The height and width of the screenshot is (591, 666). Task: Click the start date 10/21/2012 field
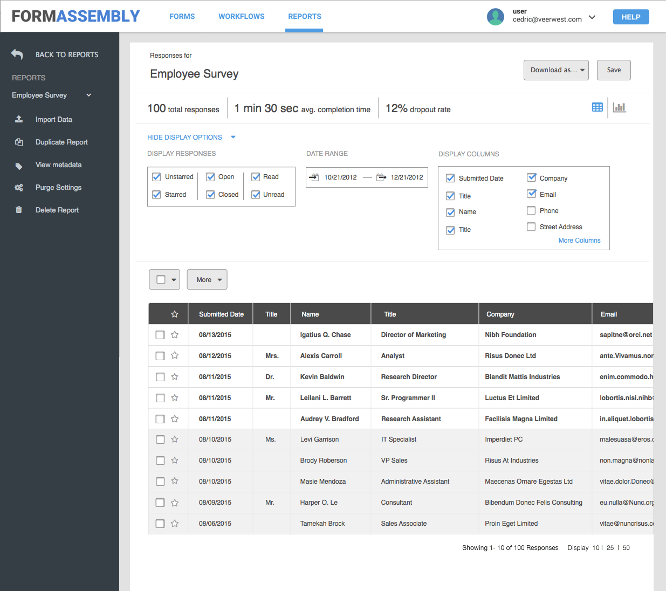[340, 177]
